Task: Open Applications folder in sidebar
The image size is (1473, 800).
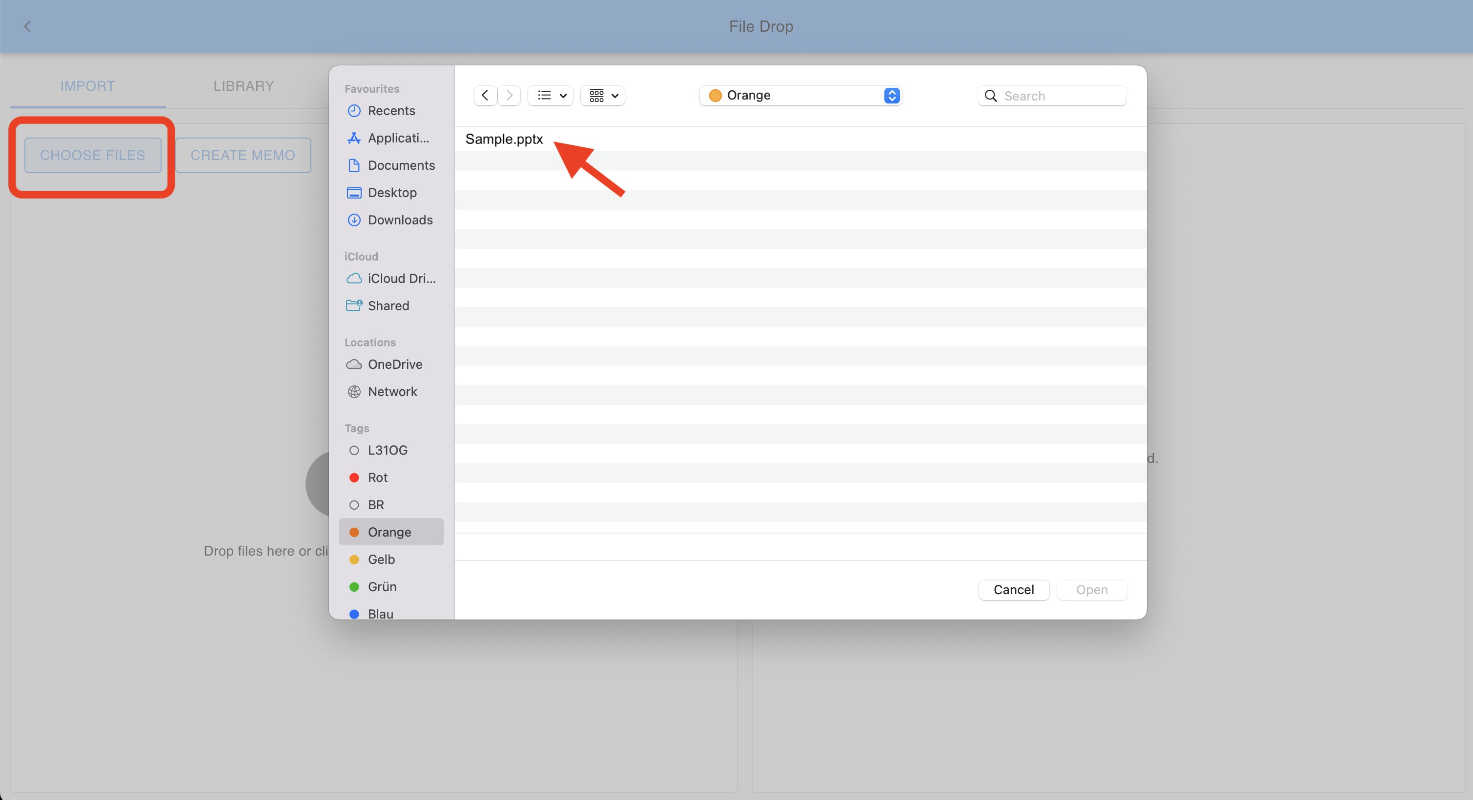Action: click(x=398, y=138)
